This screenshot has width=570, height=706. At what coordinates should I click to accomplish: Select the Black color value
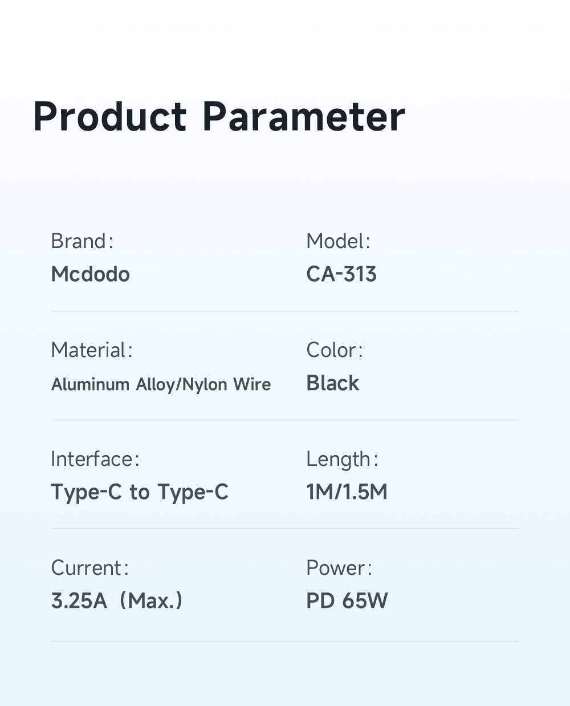[332, 383]
